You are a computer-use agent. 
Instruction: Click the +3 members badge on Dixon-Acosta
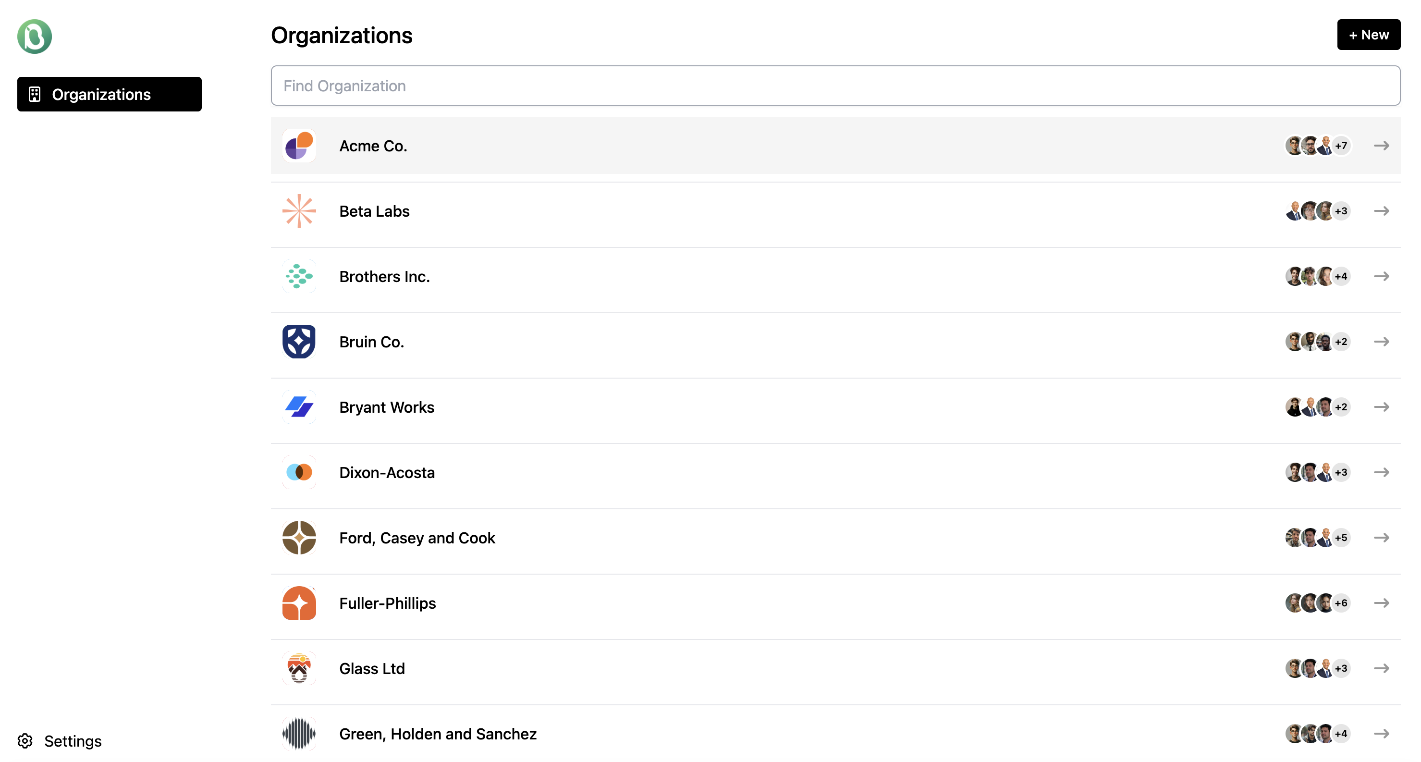tap(1341, 472)
